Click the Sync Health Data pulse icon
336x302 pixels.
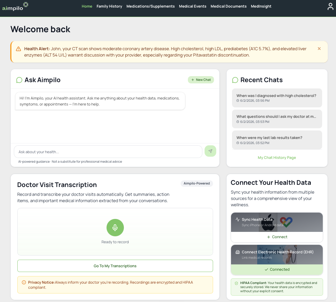click(x=238, y=220)
